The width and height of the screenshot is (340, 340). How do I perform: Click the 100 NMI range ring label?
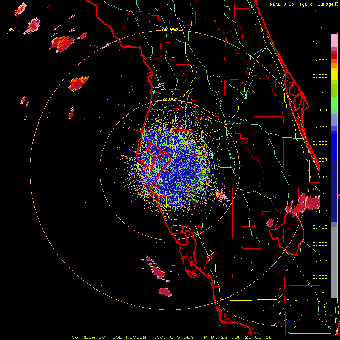click(x=170, y=30)
